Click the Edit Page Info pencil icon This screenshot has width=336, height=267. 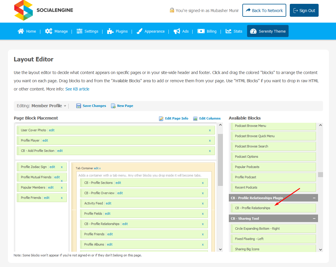coord(161,118)
